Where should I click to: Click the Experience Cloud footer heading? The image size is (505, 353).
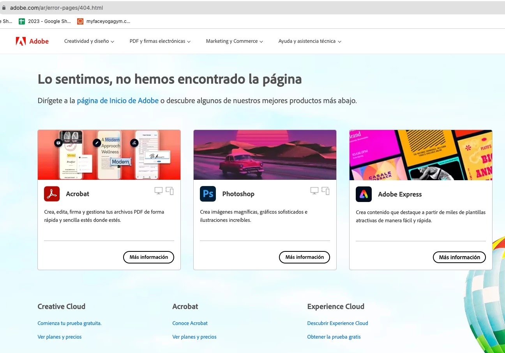coord(335,306)
